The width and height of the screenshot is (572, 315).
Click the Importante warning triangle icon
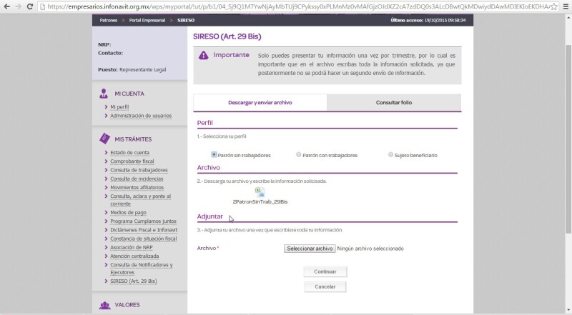[x=203, y=56]
